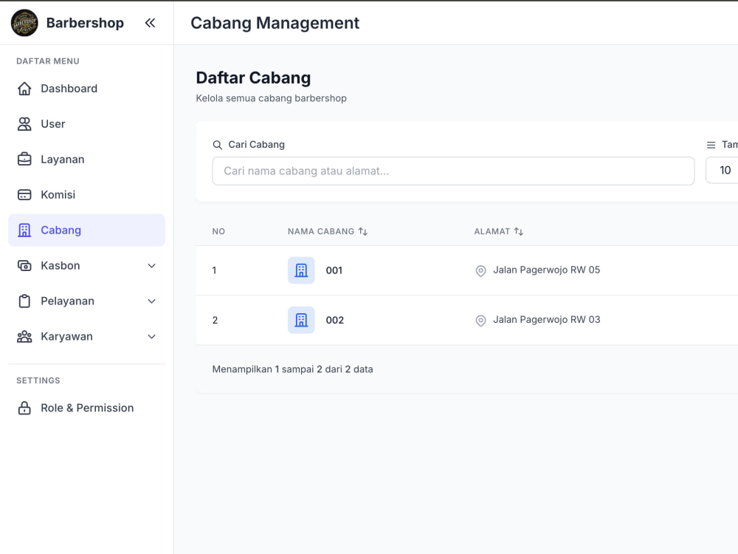Sort by Nama Cabang arrows icon
738x554 pixels.
pos(363,231)
